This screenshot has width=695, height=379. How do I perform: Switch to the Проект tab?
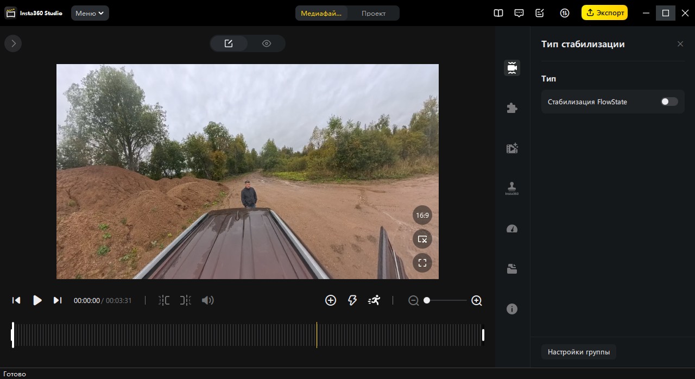[x=374, y=13]
